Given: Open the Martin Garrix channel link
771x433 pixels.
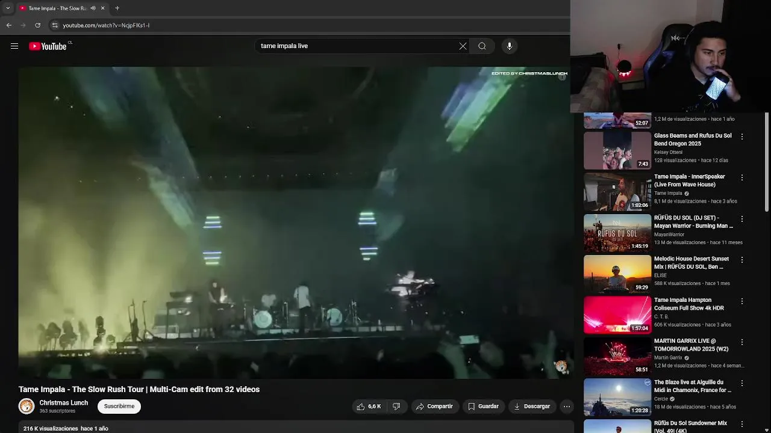Looking at the screenshot, I should (x=669, y=358).
